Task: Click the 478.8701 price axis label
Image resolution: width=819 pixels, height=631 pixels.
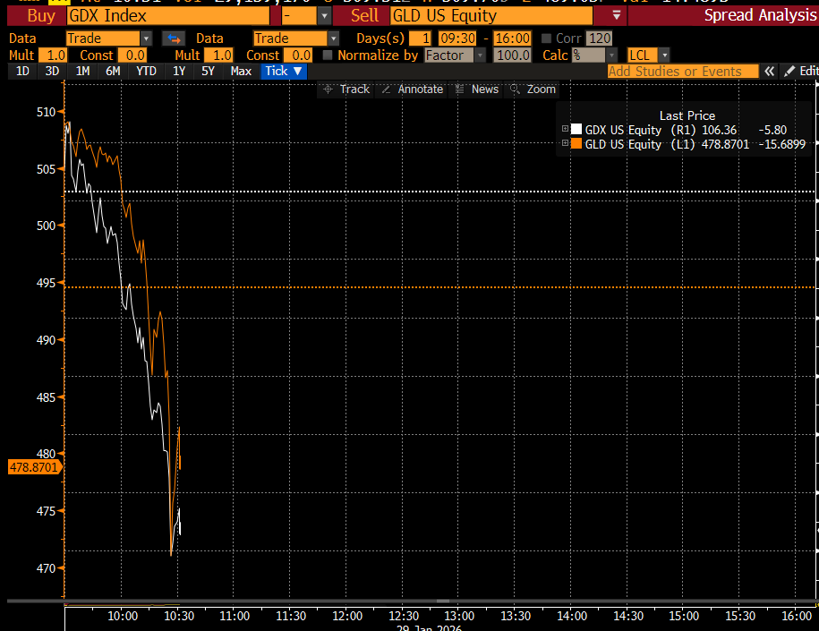Action: tap(34, 467)
